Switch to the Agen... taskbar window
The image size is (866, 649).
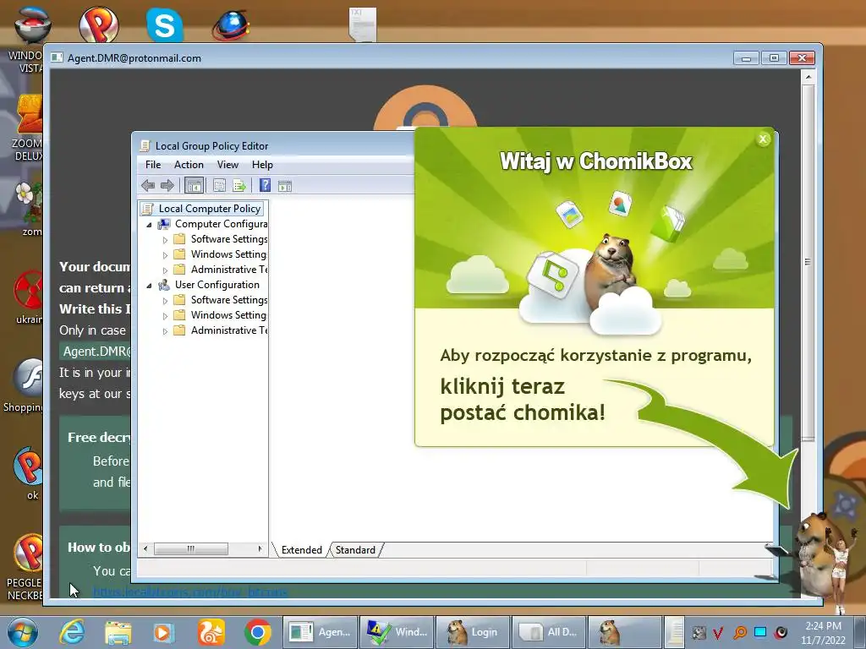tap(321, 632)
